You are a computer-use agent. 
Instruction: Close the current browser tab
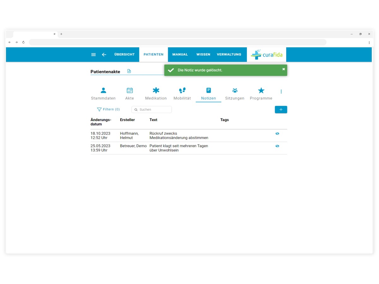coord(54,34)
